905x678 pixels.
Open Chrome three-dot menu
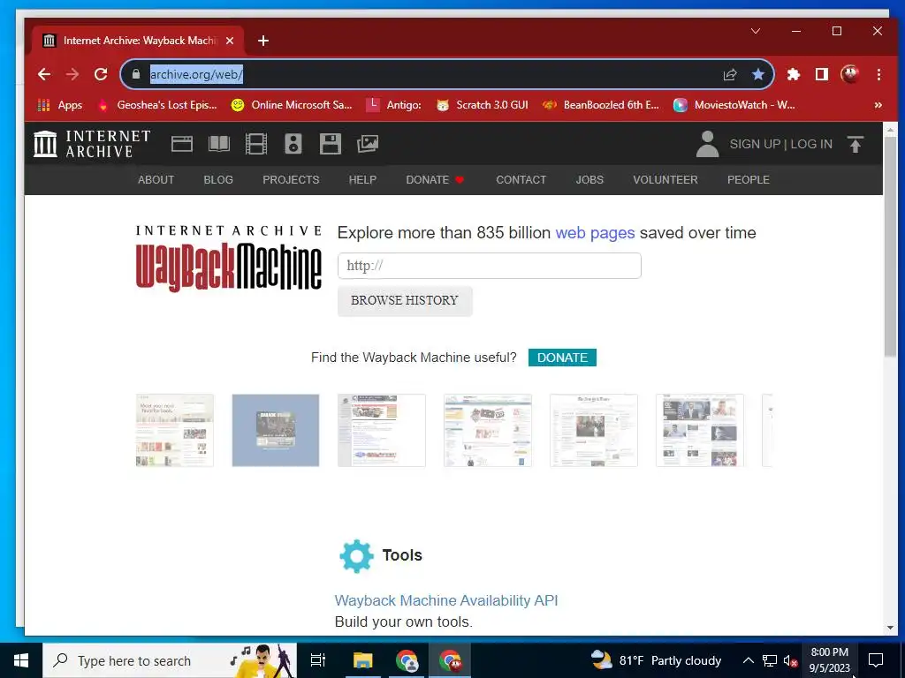878,74
